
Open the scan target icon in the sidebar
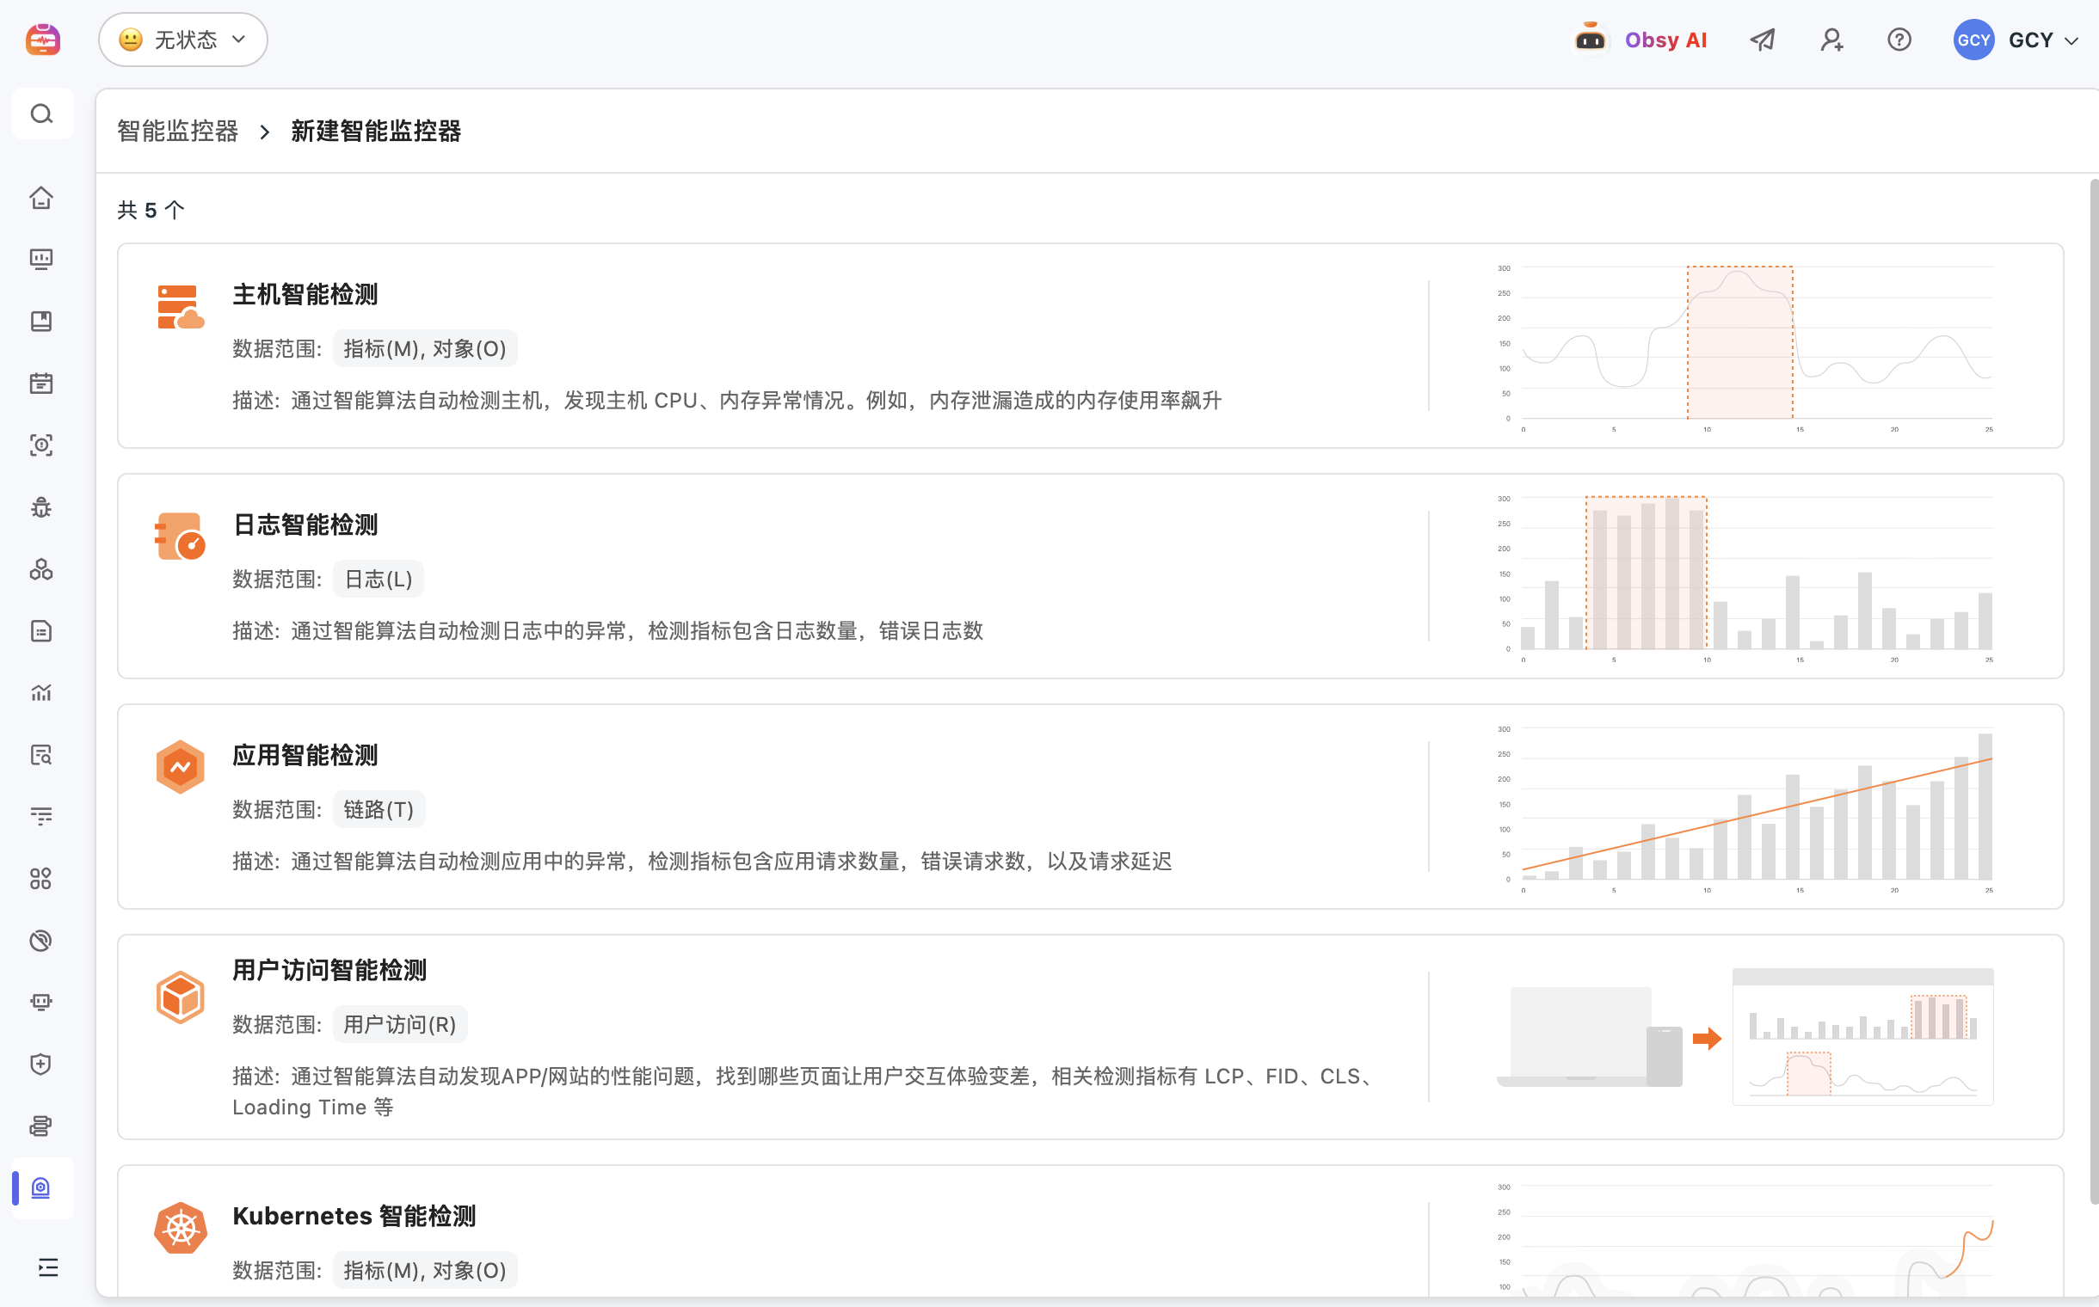[x=41, y=445]
